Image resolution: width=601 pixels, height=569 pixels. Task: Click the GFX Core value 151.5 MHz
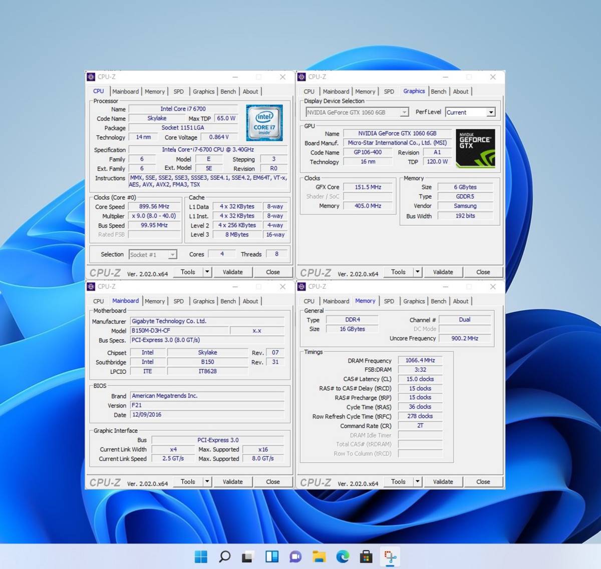368,187
